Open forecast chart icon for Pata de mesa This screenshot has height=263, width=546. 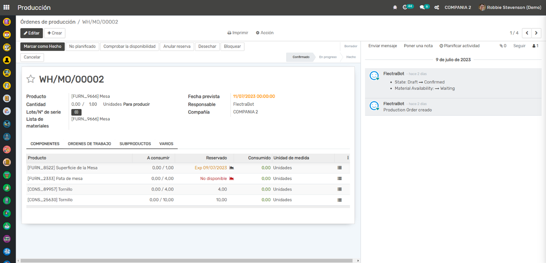pyautogui.click(x=232, y=178)
